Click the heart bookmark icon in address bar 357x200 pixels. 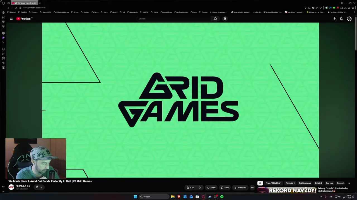320,8
